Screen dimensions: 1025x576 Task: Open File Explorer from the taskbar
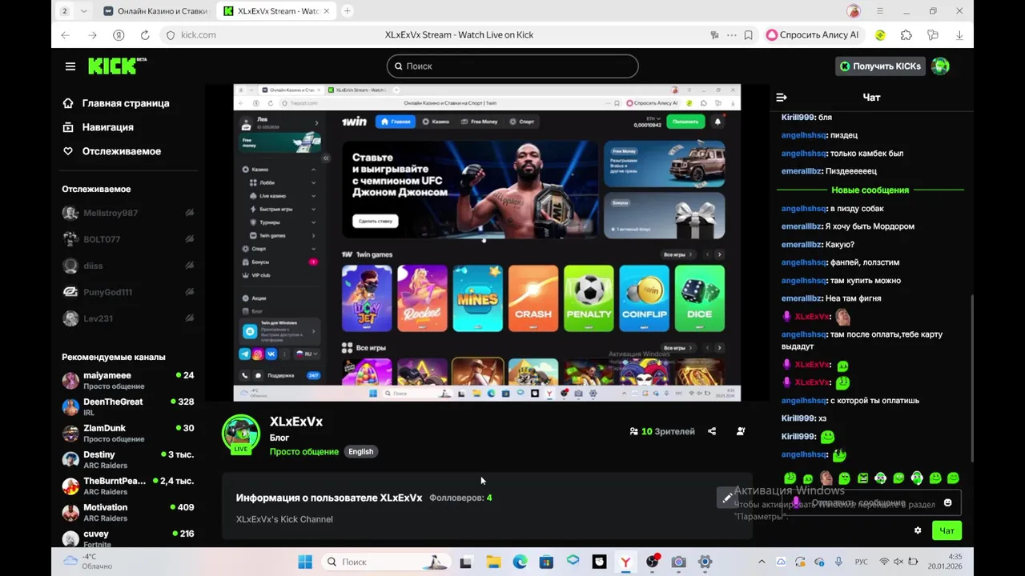[x=493, y=562]
